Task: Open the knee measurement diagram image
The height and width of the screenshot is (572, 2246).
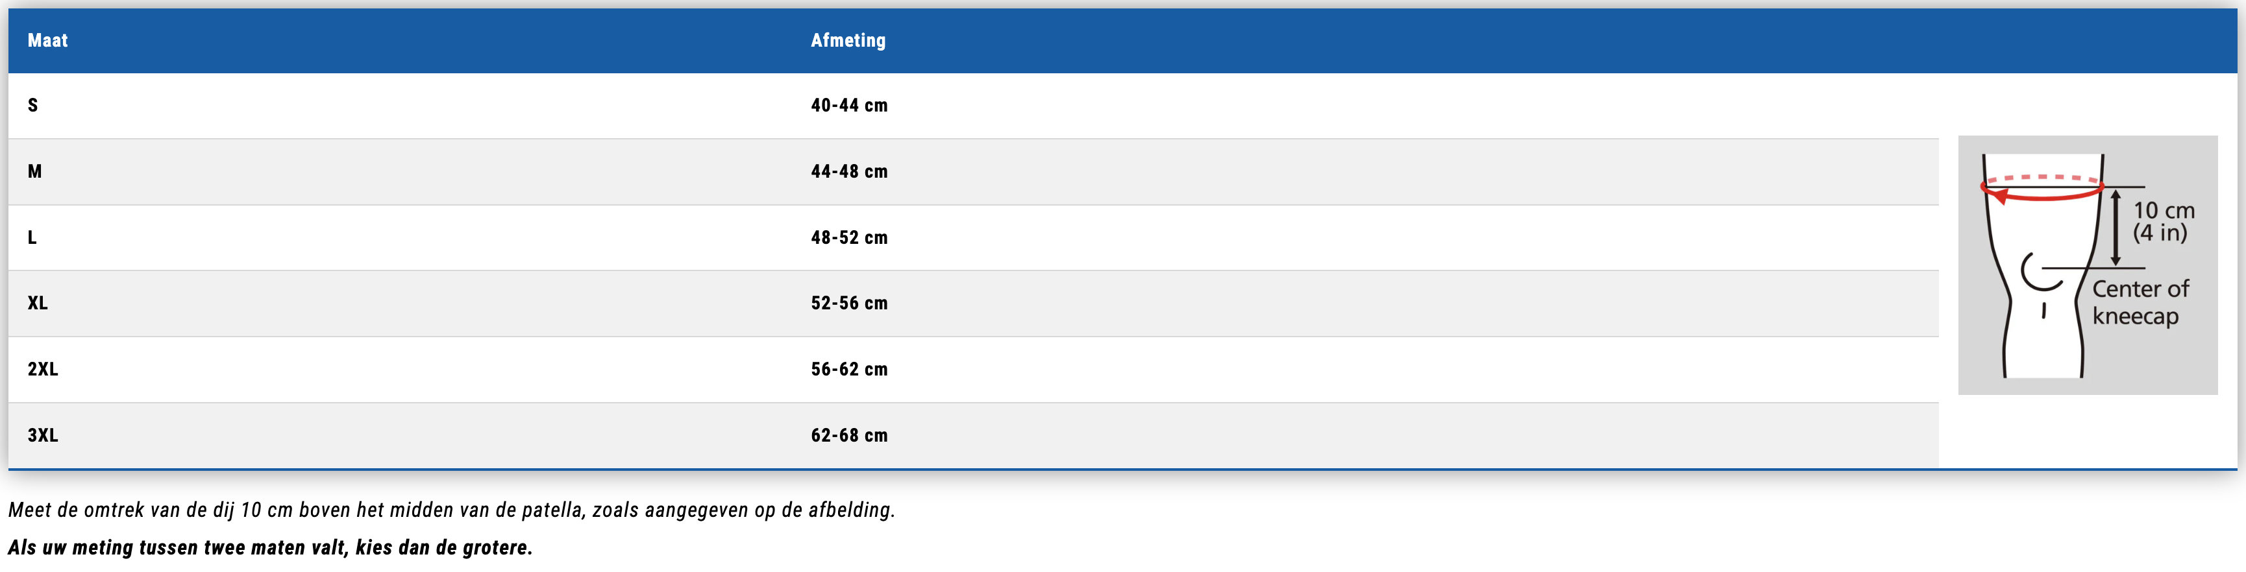Action: click(2088, 265)
